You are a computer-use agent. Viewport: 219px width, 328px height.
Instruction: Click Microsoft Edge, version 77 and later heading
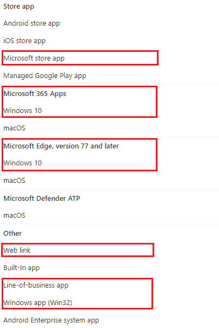point(61,146)
